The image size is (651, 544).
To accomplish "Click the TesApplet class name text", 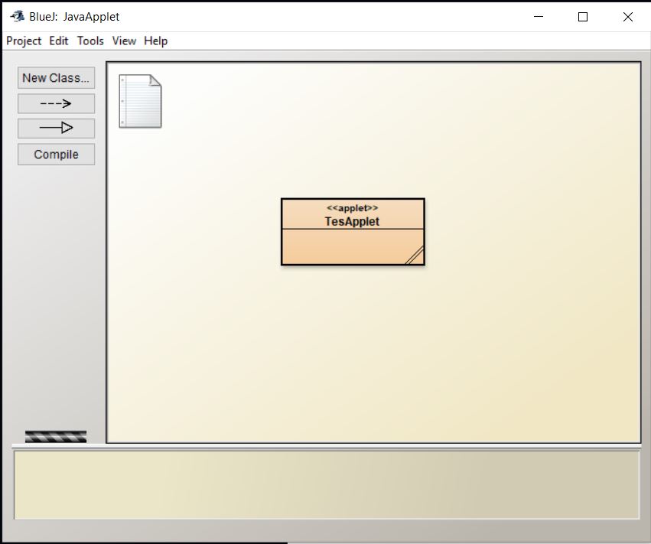I will click(353, 221).
